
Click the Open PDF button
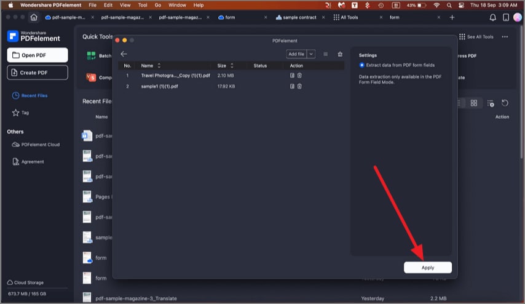[37, 55]
